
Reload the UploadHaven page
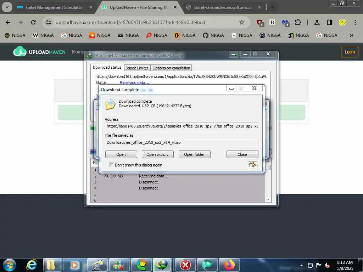(33, 22)
